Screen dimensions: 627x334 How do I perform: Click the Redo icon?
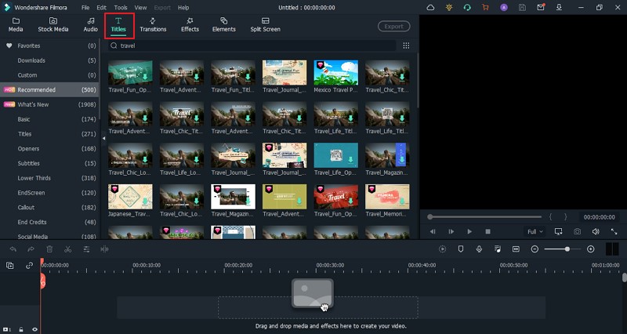coord(31,249)
